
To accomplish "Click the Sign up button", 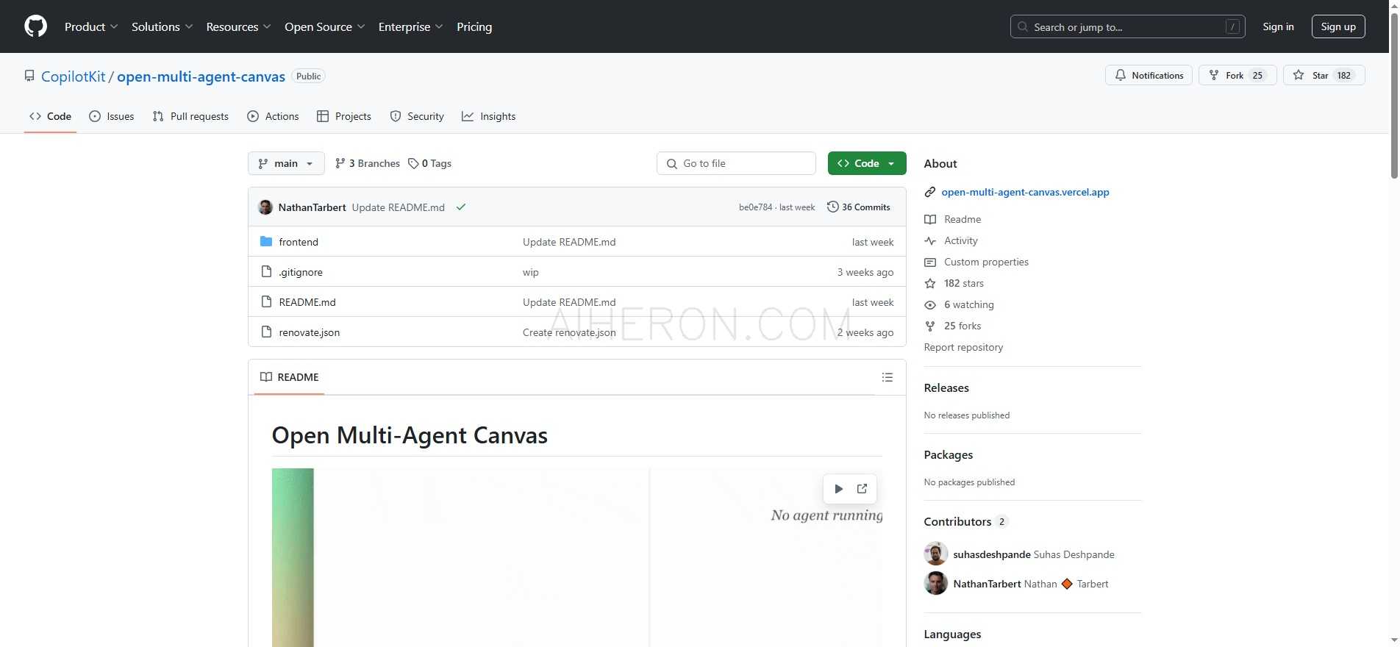I will pos(1338,26).
